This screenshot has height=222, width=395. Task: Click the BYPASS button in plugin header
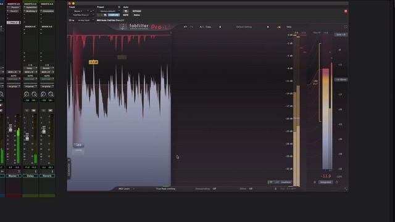(137, 11)
